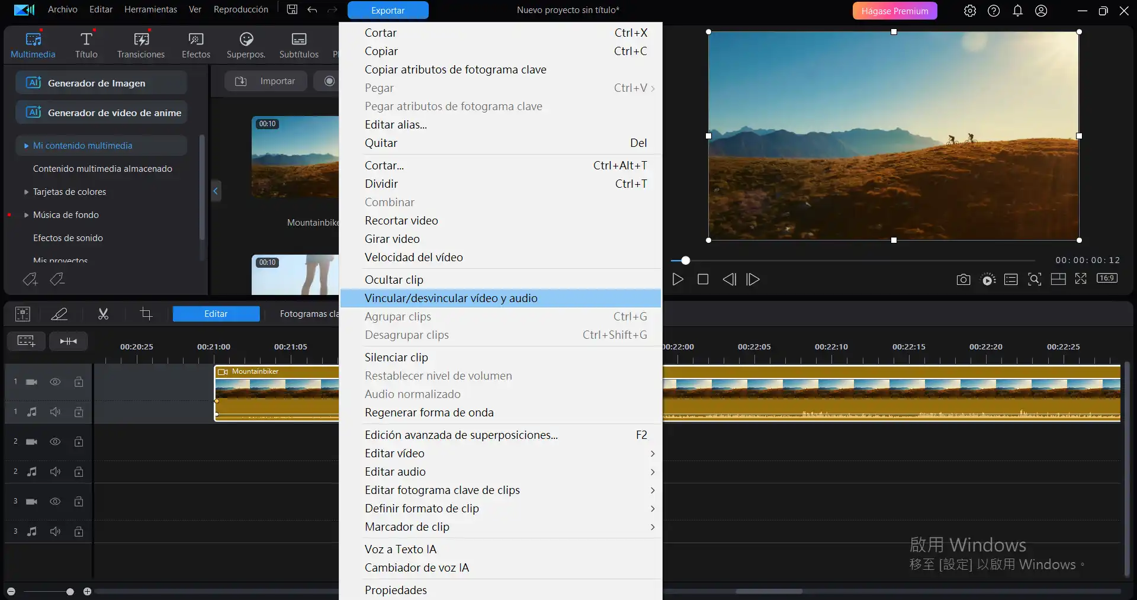Lock video track 2
This screenshot has height=600, width=1137.
[x=79, y=442]
